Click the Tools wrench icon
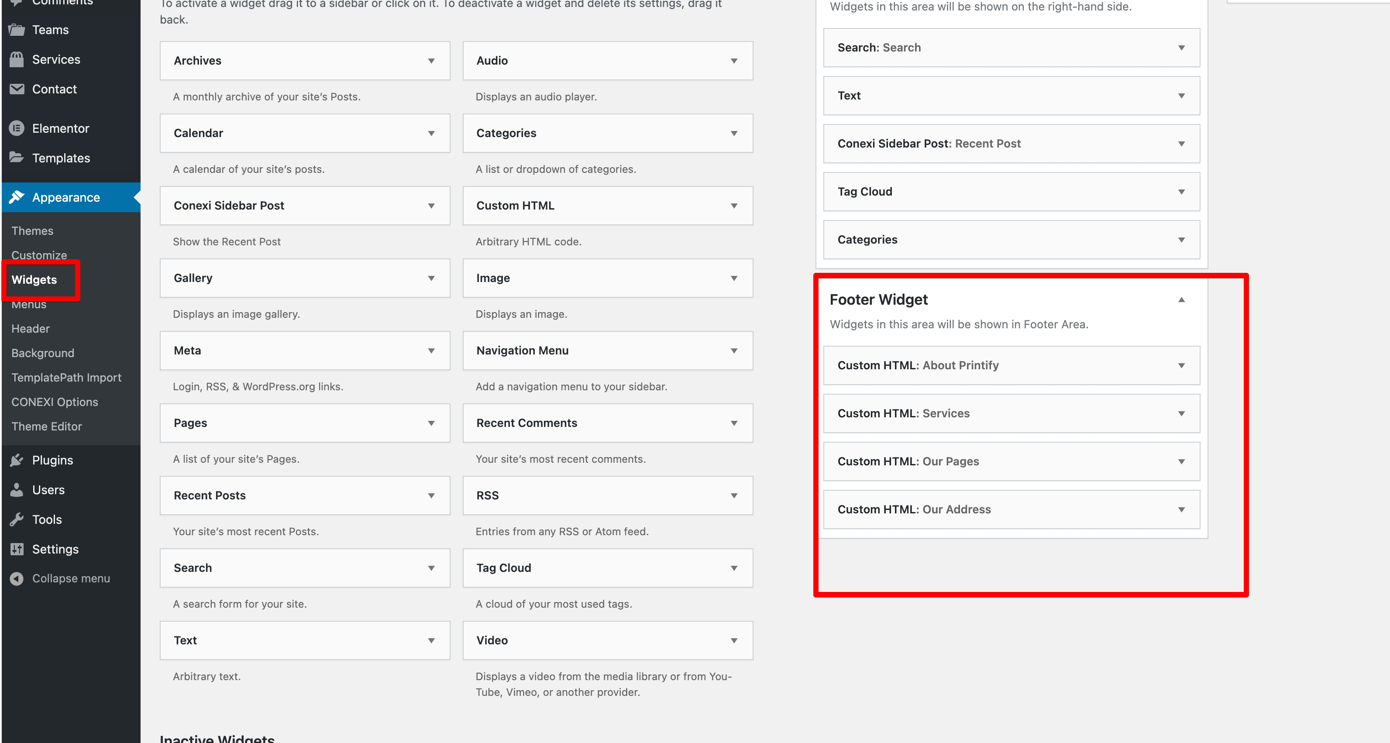 tap(17, 519)
